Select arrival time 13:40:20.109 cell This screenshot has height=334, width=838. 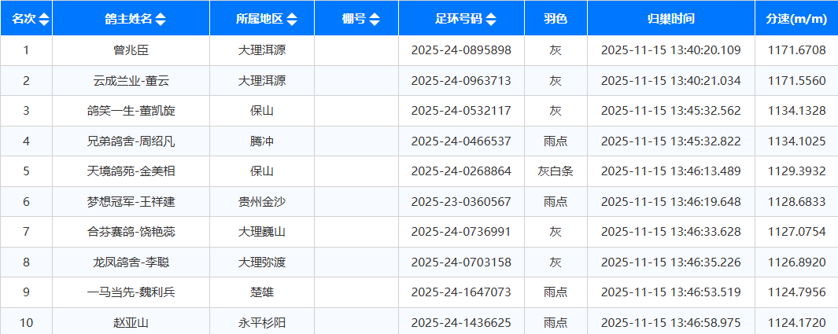(670, 50)
